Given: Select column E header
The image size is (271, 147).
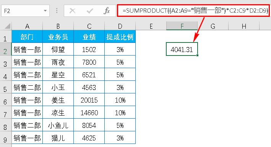Looking at the screenshot, I should click(151, 26).
